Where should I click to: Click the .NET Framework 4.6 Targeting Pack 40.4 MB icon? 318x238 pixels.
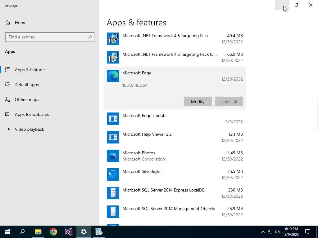pos(113,39)
